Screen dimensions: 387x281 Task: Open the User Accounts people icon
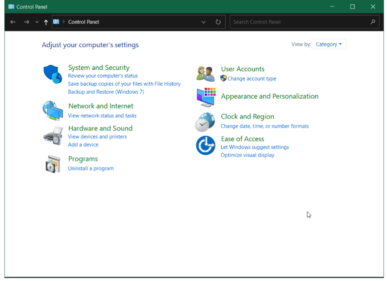point(205,74)
